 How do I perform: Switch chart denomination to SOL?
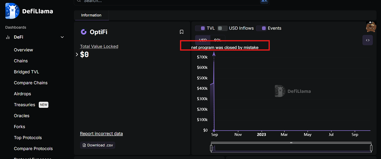tap(218, 40)
